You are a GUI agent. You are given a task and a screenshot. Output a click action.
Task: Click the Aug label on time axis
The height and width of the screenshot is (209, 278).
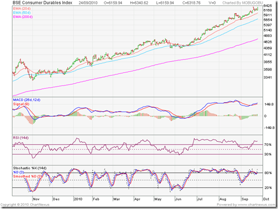(x=223, y=199)
